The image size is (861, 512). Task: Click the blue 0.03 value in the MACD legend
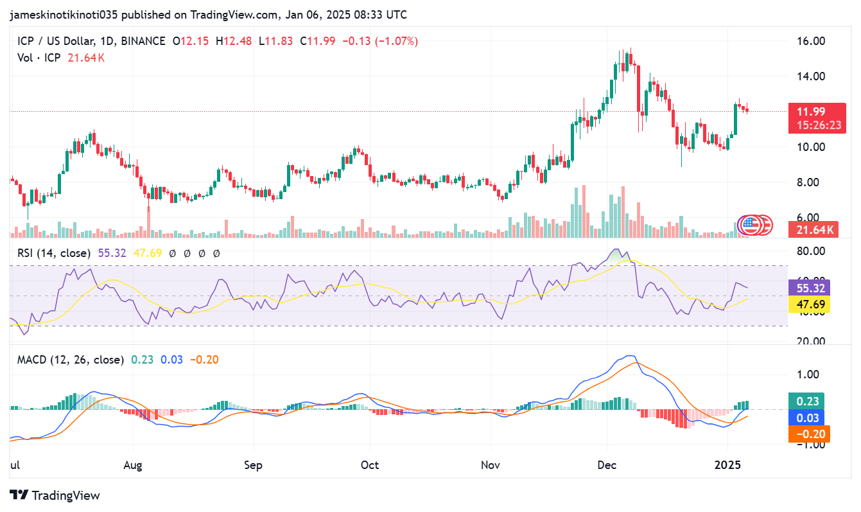point(172,360)
